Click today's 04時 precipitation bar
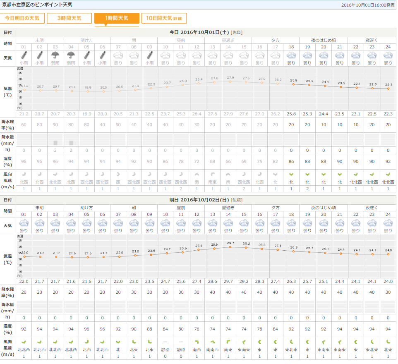The image size is (398, 364). pyautogui.click(x=71, y=143)
